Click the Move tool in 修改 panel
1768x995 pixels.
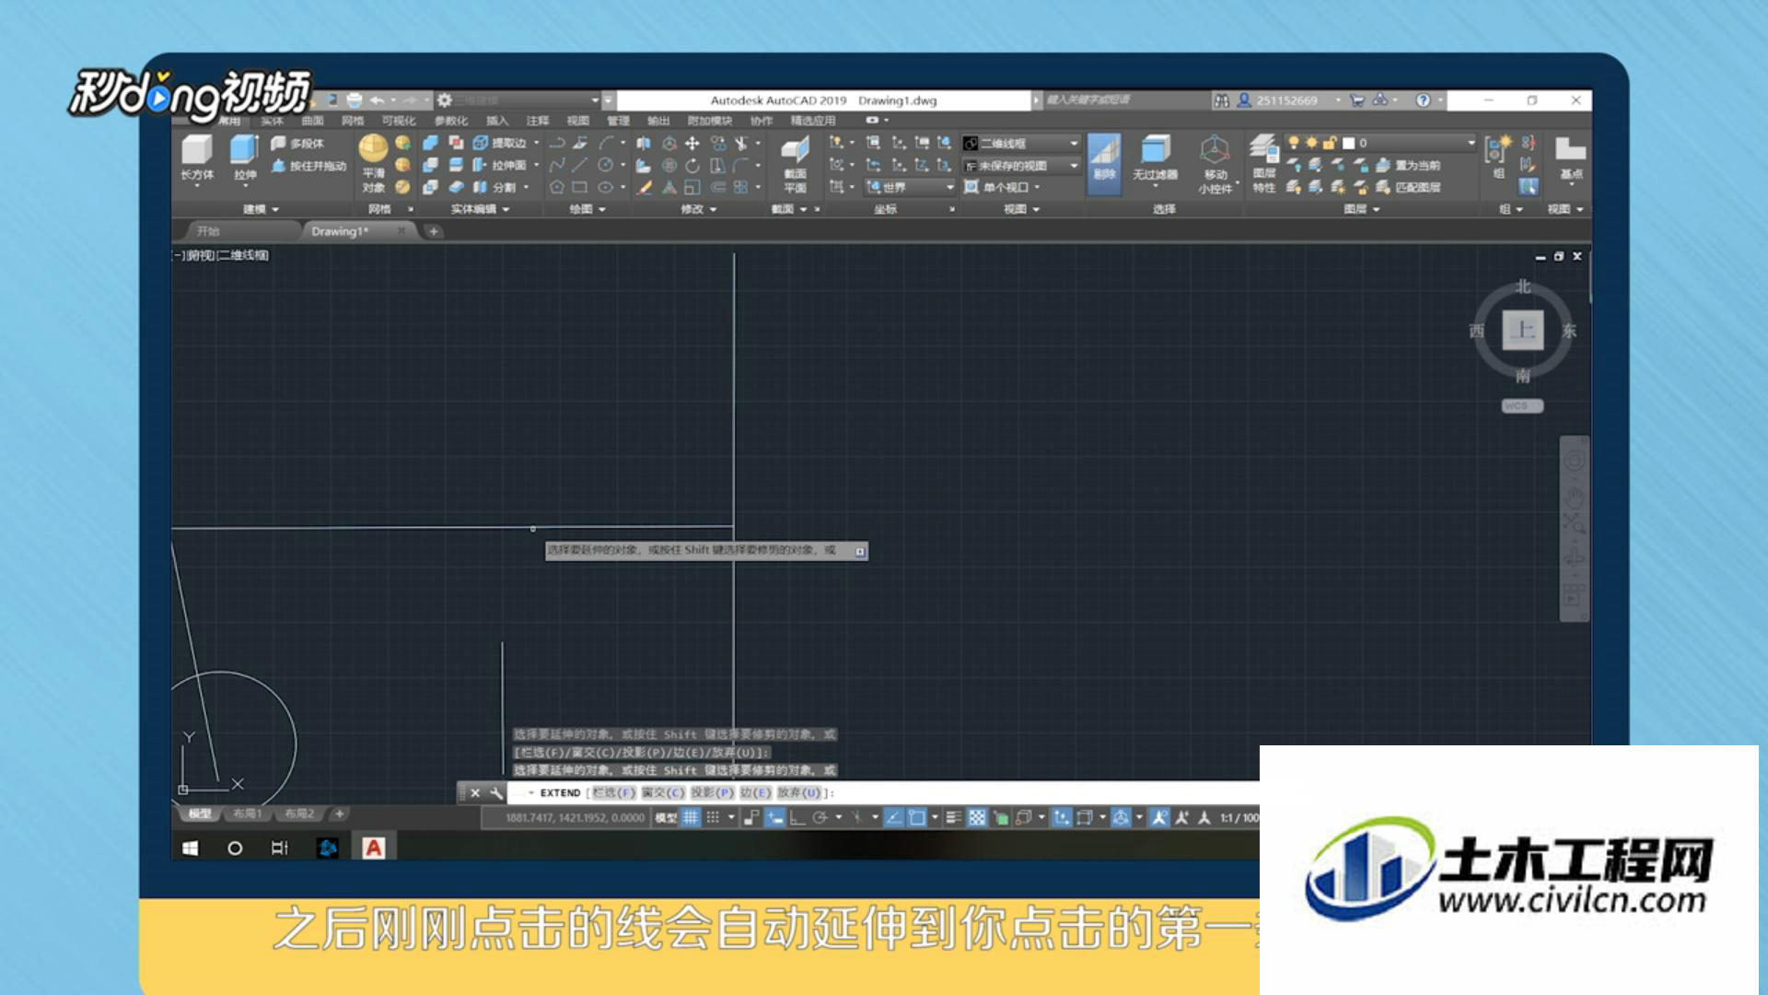pyautogui.click(x=692, y=143)
